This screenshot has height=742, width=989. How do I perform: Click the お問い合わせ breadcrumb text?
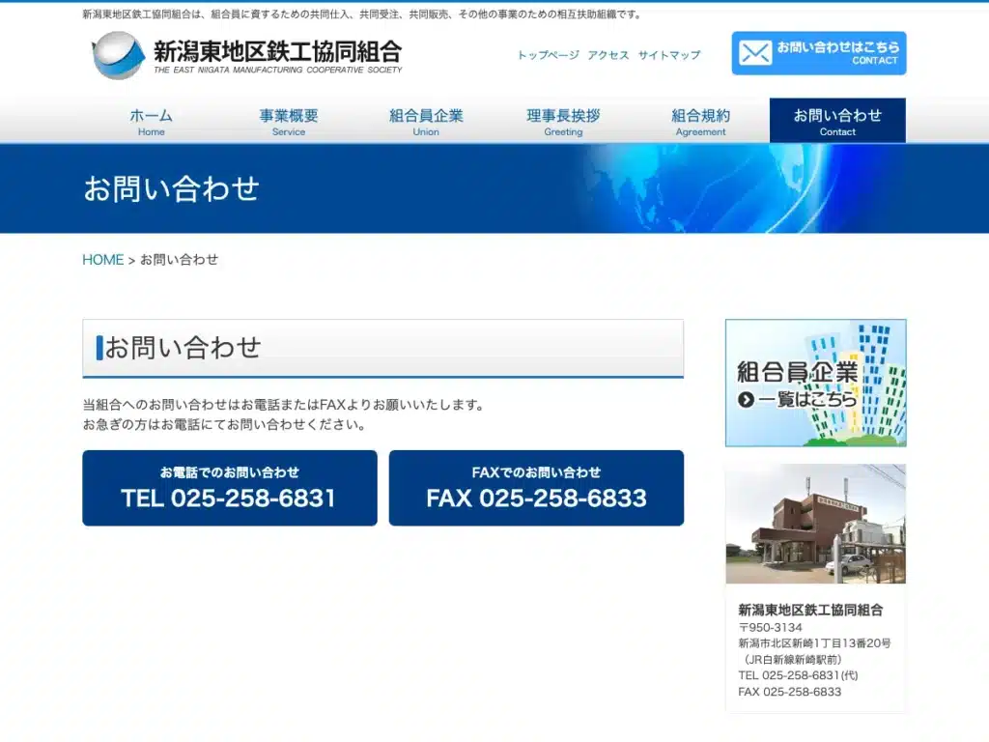[x=179, y=260]
